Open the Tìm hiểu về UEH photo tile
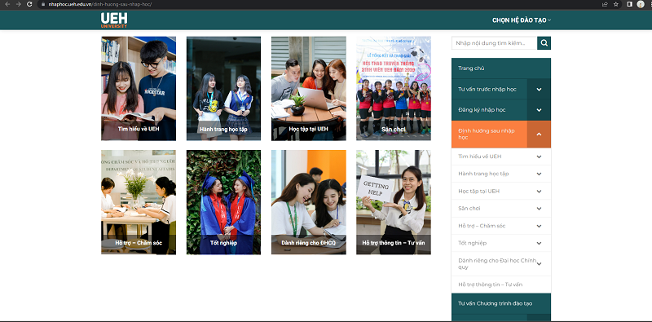The width and height of the screenshot is (652, 322). 139,88
